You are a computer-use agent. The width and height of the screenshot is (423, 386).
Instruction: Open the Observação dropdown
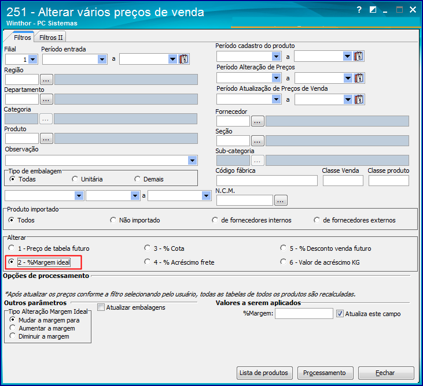pyautogui.click(x=192, y=161)
